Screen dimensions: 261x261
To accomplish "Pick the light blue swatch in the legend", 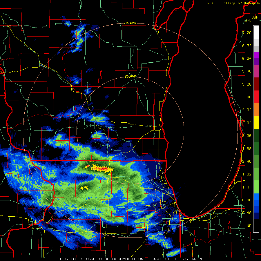I will [x=256, y=197].
